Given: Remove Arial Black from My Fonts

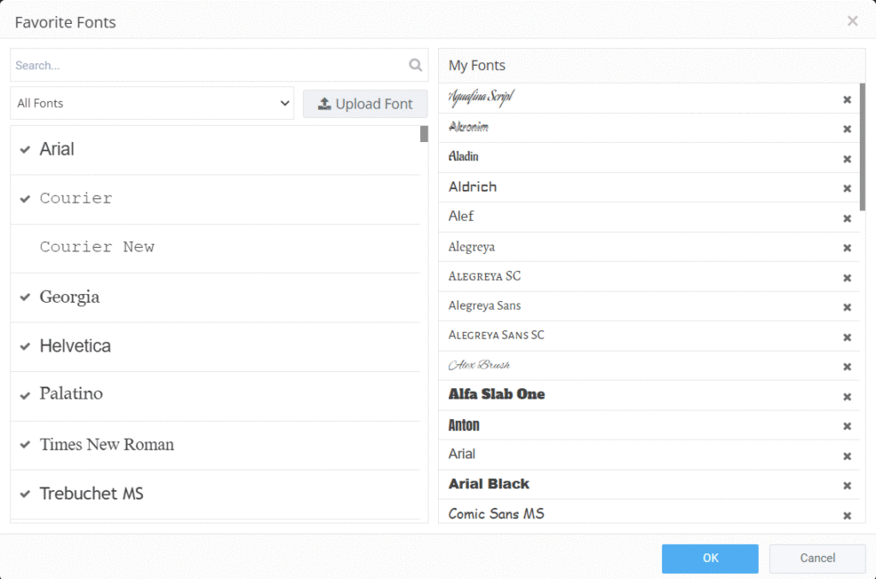Looking at the screenshot, I should tap(847, 484).
